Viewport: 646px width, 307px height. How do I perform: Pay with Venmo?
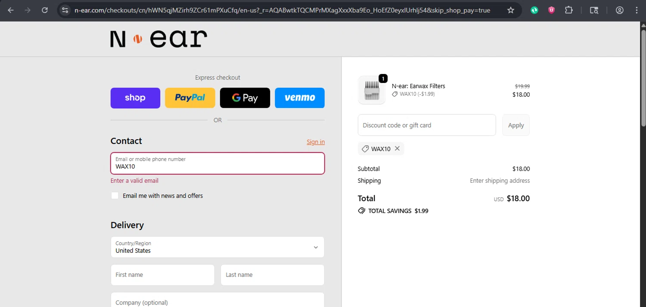tap(300, 98)
